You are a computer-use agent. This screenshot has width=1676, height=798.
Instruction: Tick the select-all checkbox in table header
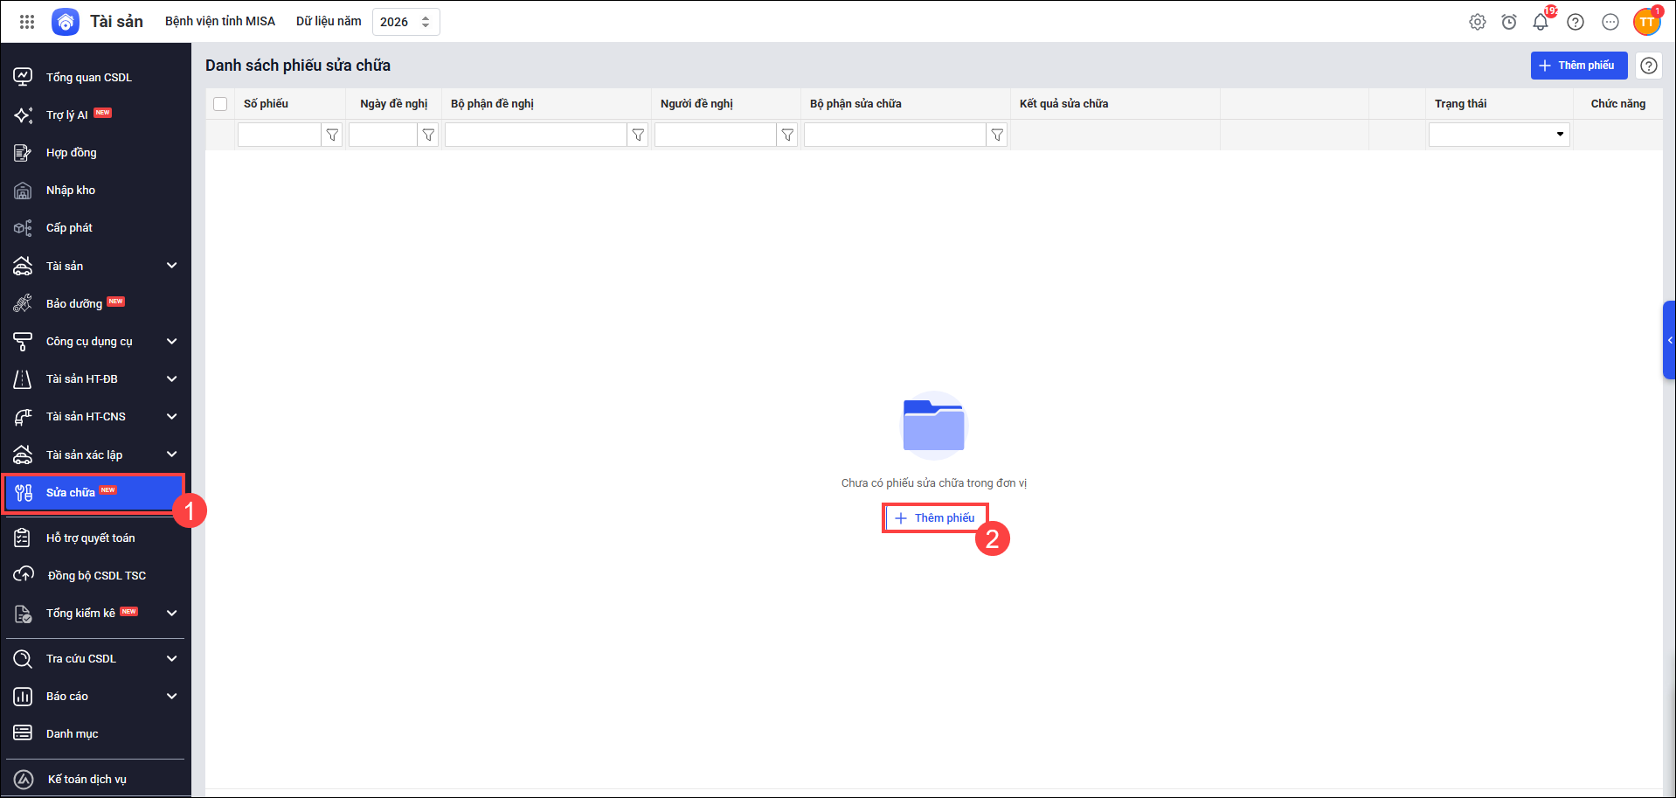pos(220,104)
